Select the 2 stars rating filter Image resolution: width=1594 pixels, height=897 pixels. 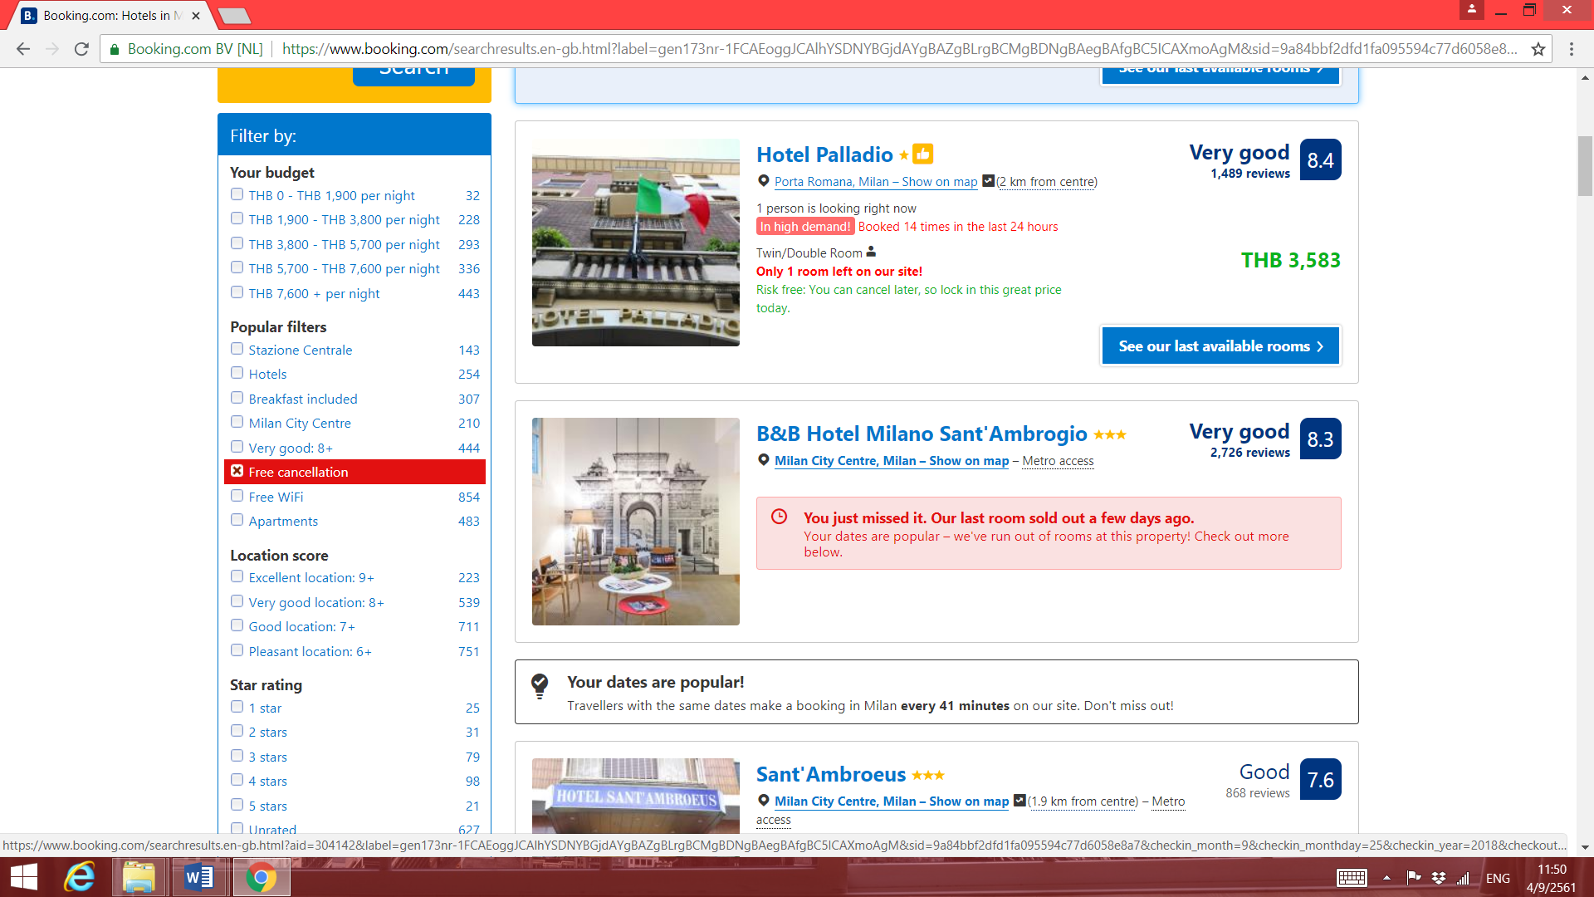[237, 731]
